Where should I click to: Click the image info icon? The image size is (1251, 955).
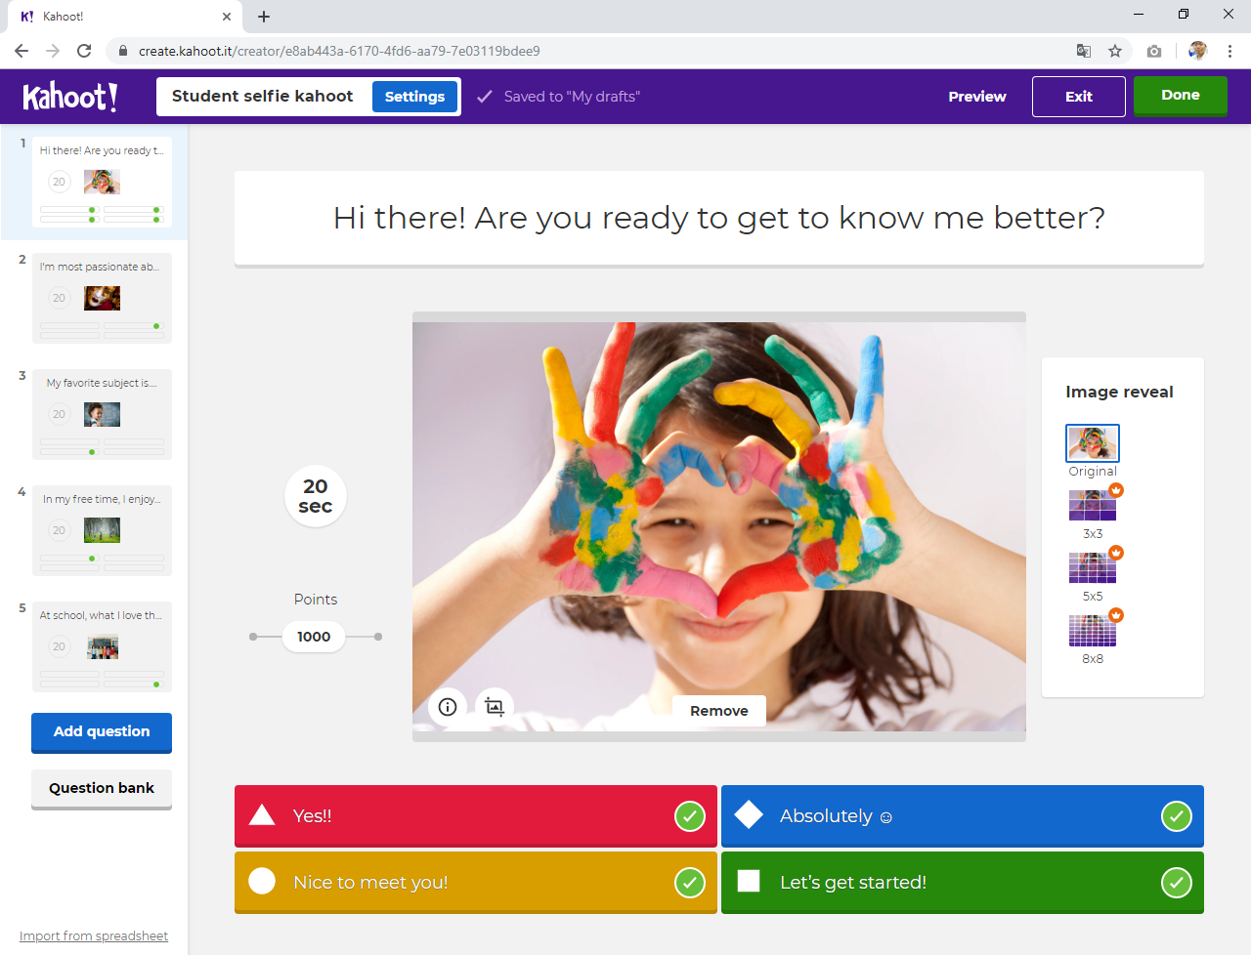(x=448, y=707)
